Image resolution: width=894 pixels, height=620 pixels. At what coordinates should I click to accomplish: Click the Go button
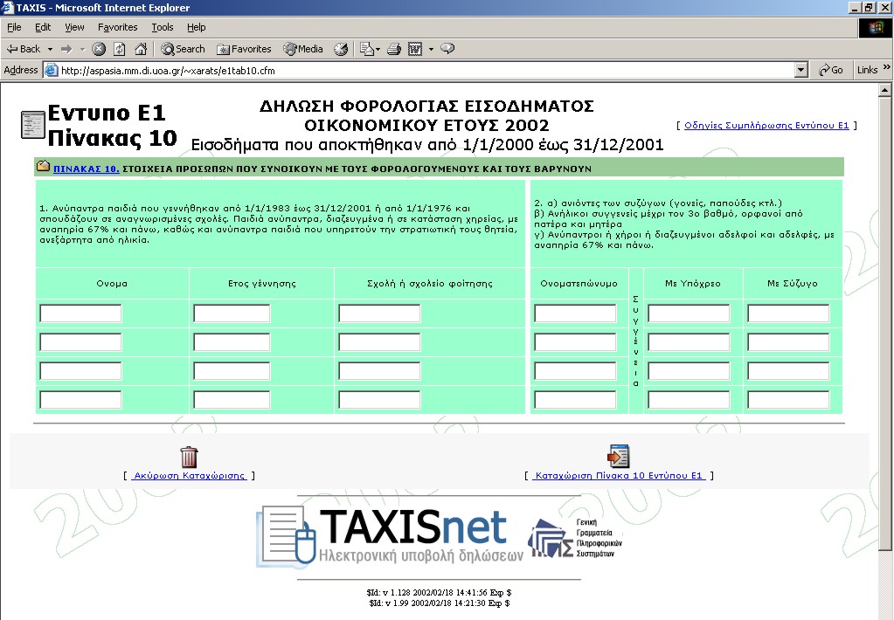[831, 70]
